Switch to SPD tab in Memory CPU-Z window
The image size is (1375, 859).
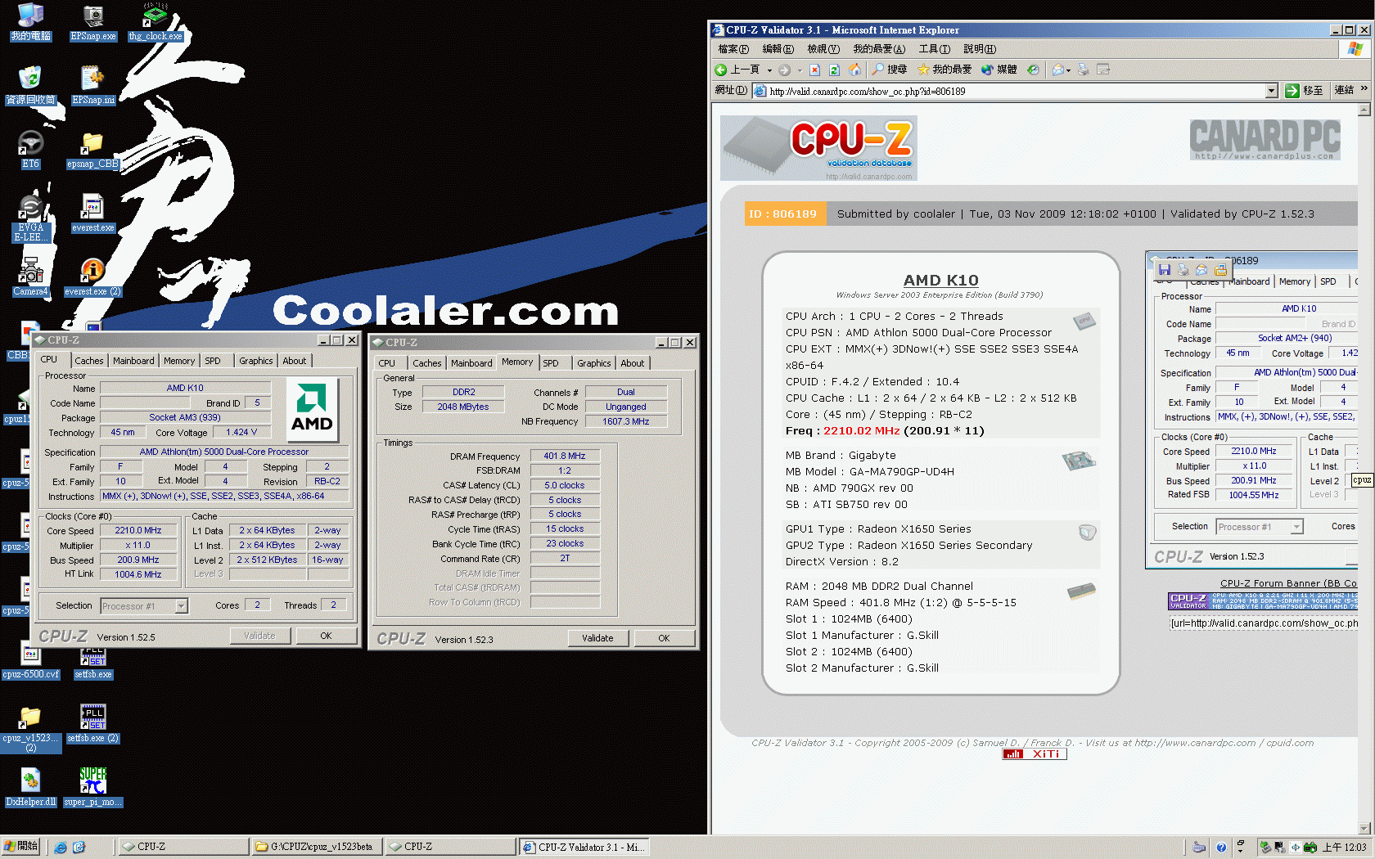551,363
